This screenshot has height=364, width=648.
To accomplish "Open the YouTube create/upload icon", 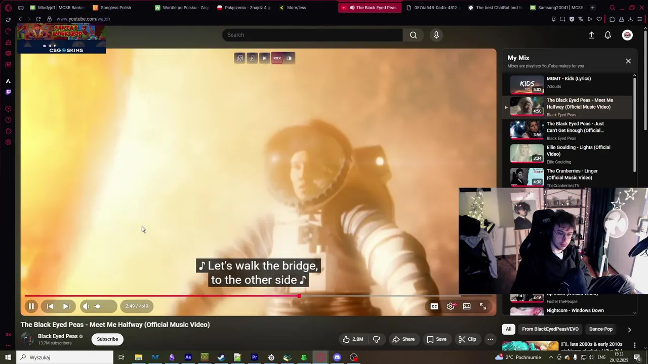I will tap(591, 35).
